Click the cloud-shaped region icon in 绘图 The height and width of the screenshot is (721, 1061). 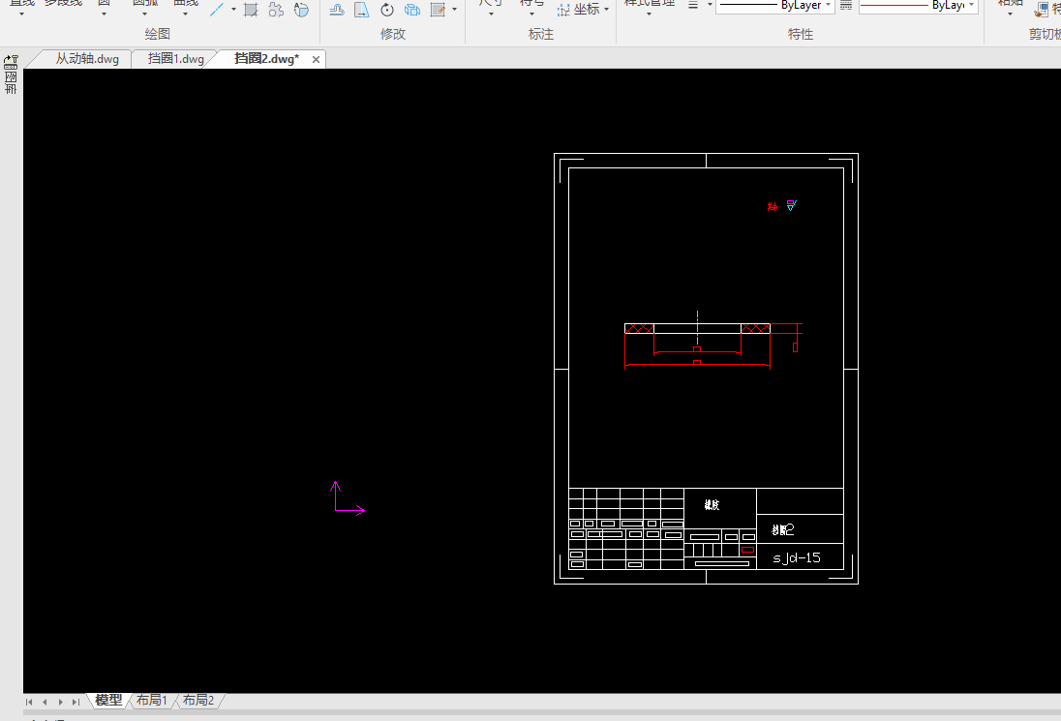tap(276, 10)
